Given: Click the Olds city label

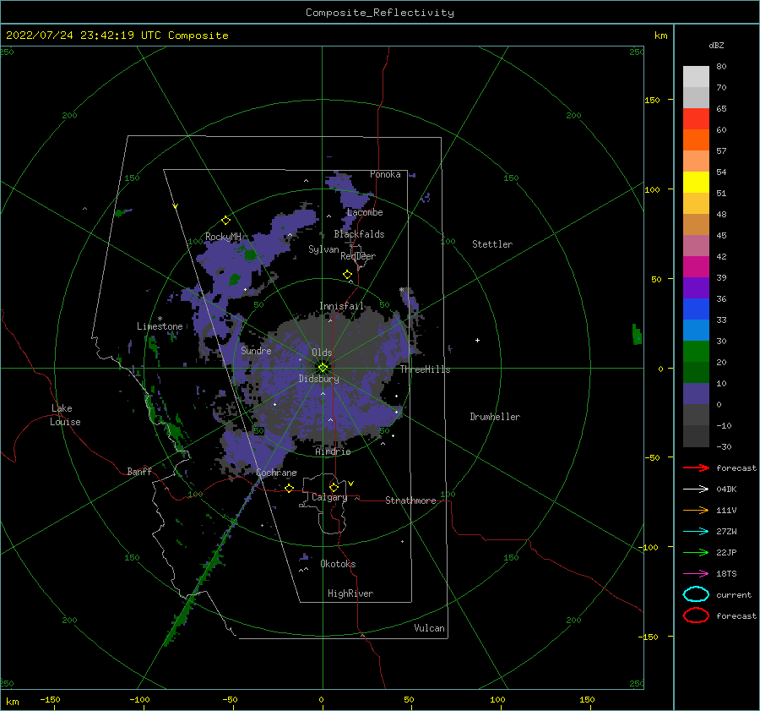Looking at the screenshot, I should pyautogui.click(x=322, y=353).
